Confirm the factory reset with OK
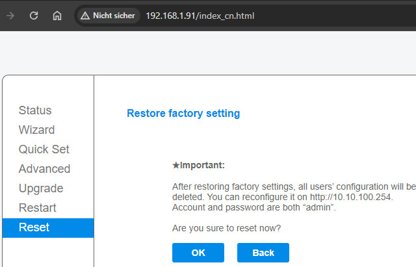Image resolution: width=416 pixels, height=267 pixels. point(198,253)
